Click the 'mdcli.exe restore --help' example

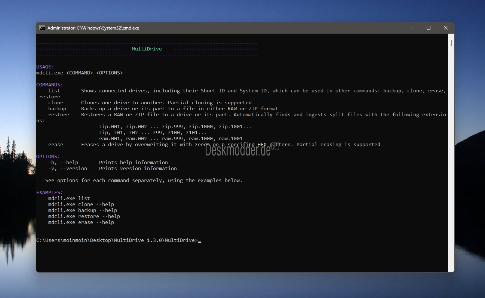[x=84, y=216]
